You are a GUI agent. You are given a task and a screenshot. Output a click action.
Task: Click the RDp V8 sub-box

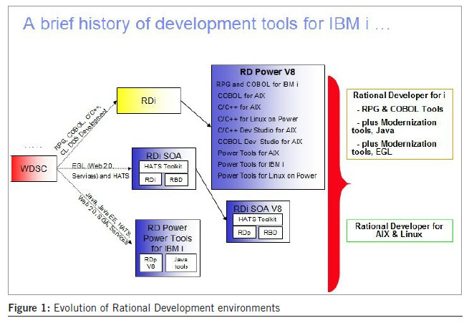[x=151, y=263]
